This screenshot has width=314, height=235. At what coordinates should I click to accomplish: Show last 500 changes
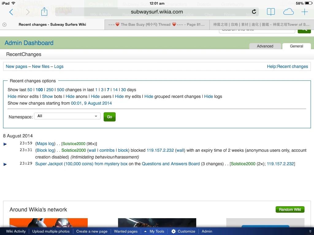pyautogui.click(x=60, y=90)
